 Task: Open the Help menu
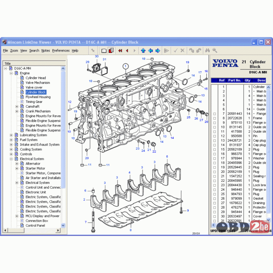(x=75, y=51)
